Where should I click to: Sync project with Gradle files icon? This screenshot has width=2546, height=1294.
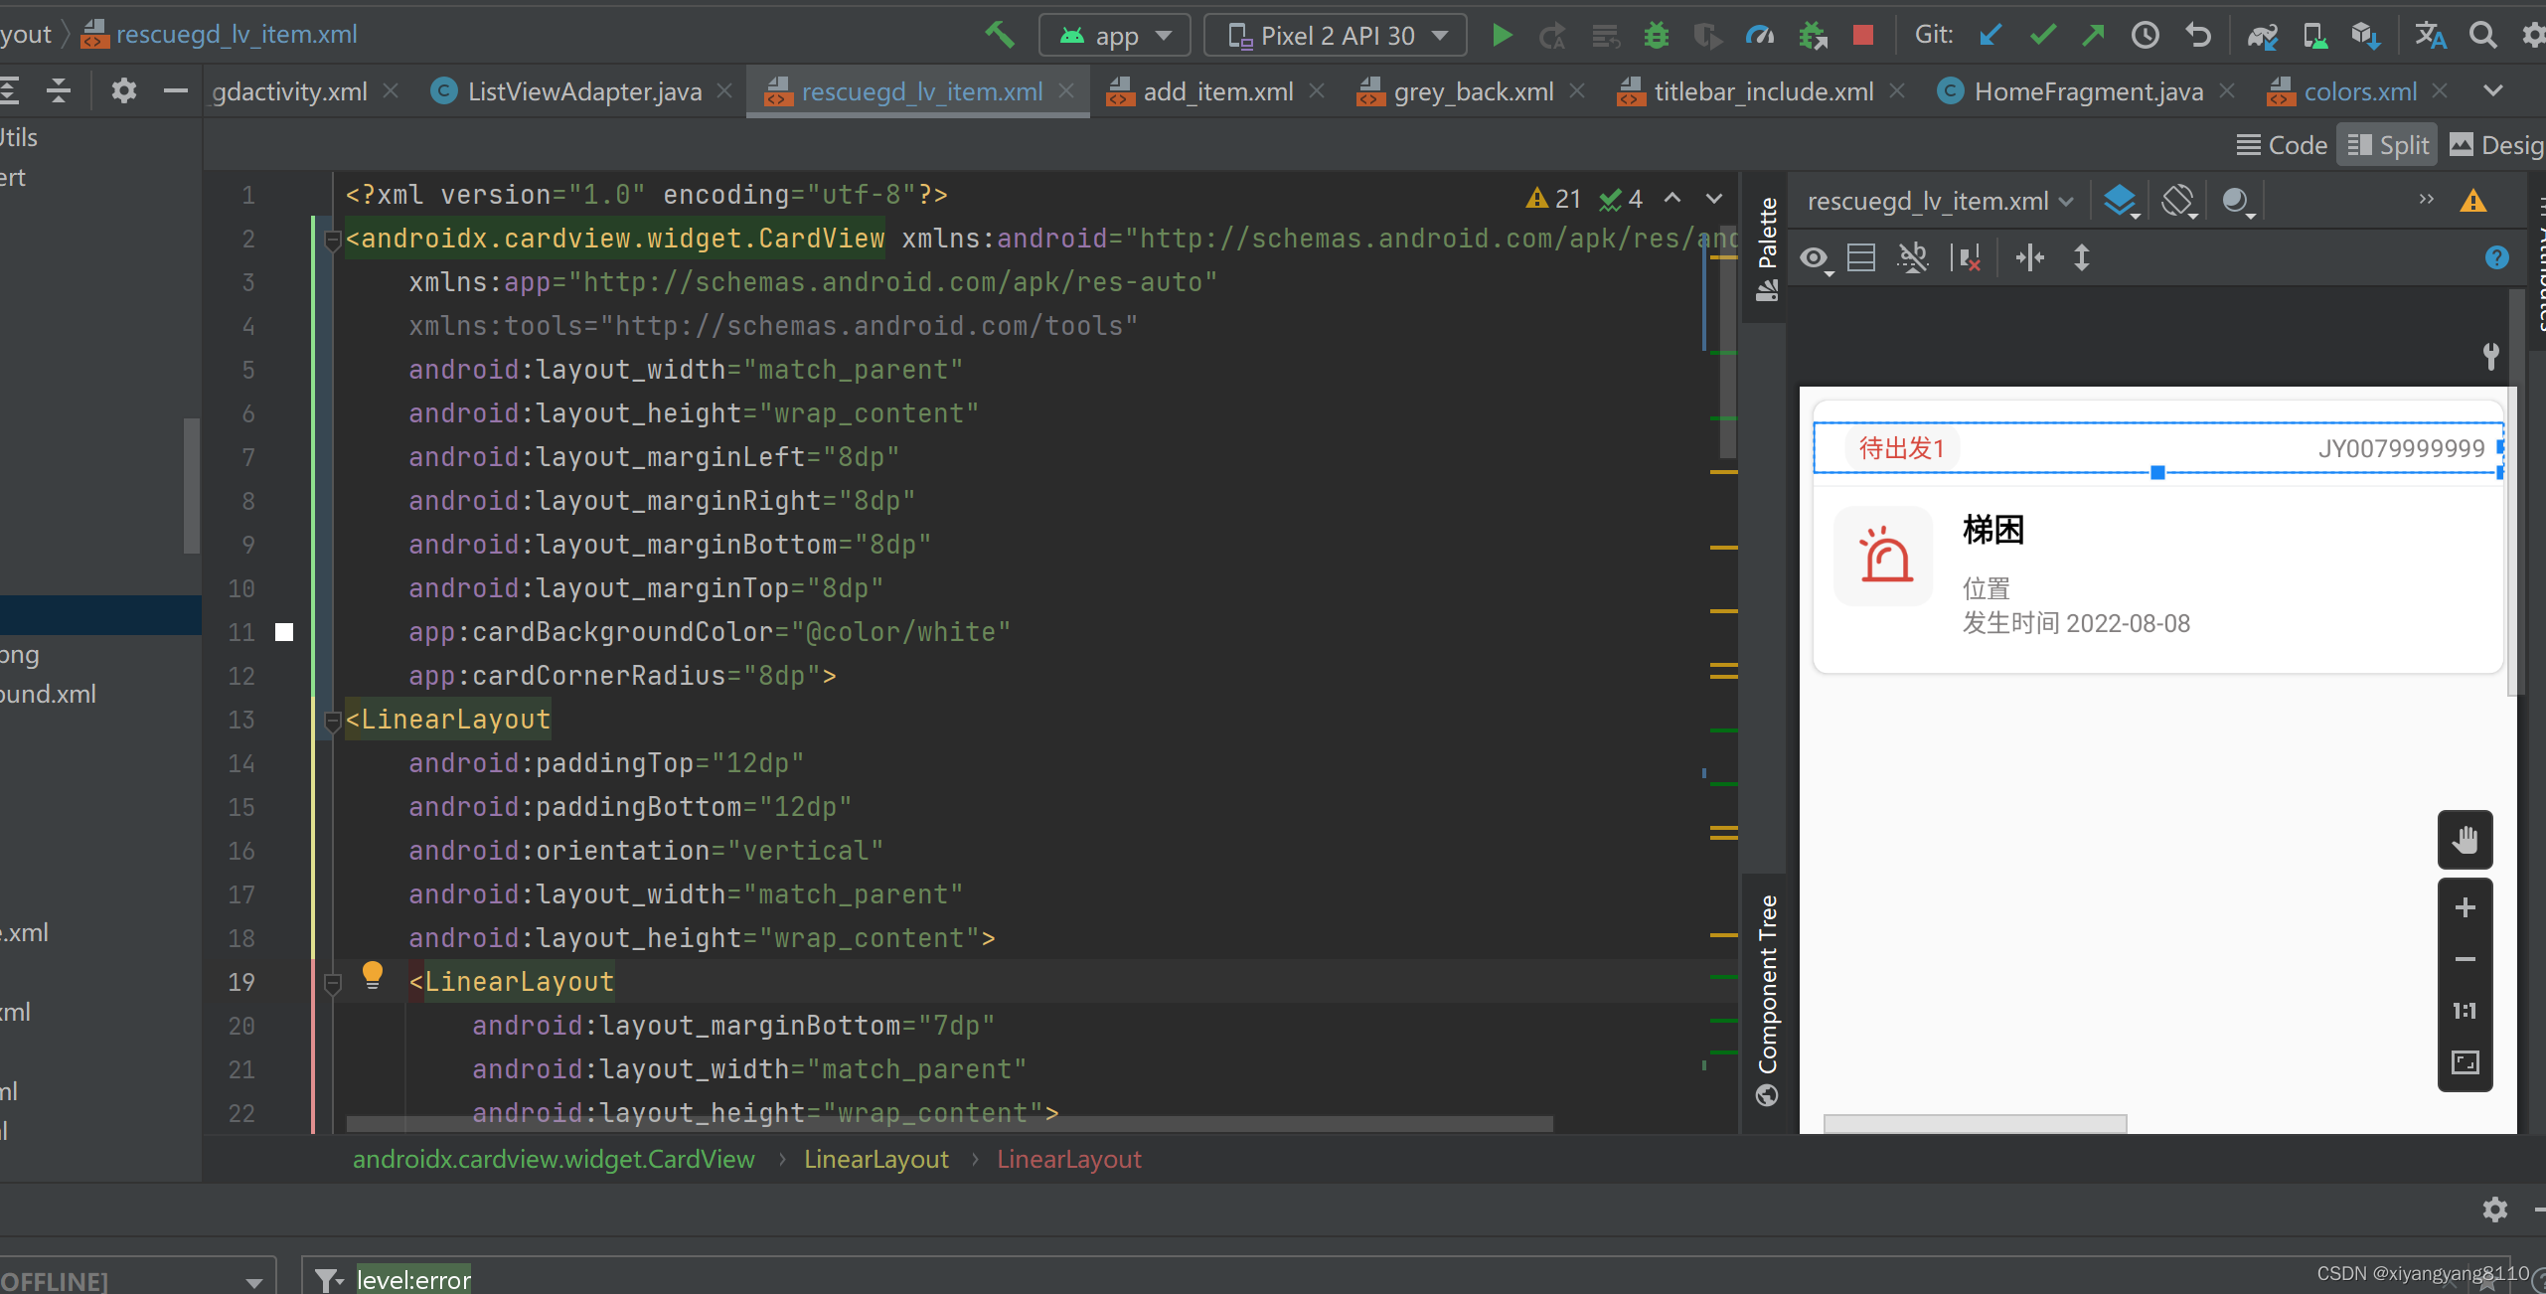click(2263, 36)
